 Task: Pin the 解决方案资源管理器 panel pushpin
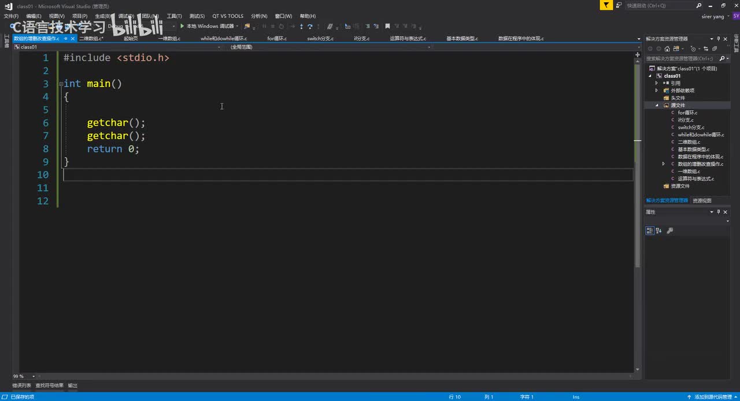(x=719, y=39)
